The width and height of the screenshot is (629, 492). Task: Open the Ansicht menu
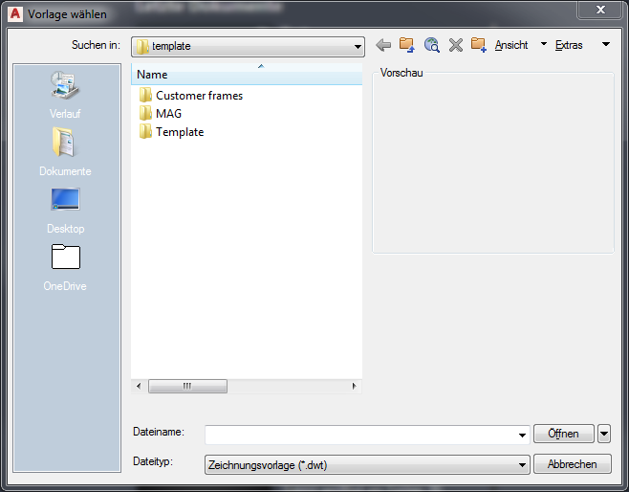[511, 45]
